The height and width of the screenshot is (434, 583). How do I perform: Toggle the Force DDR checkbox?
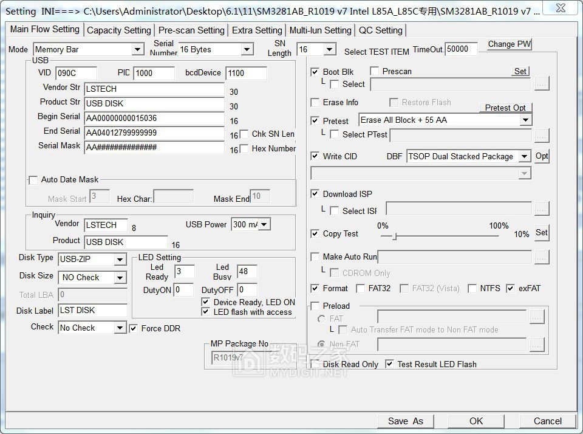tap(134, 329)
